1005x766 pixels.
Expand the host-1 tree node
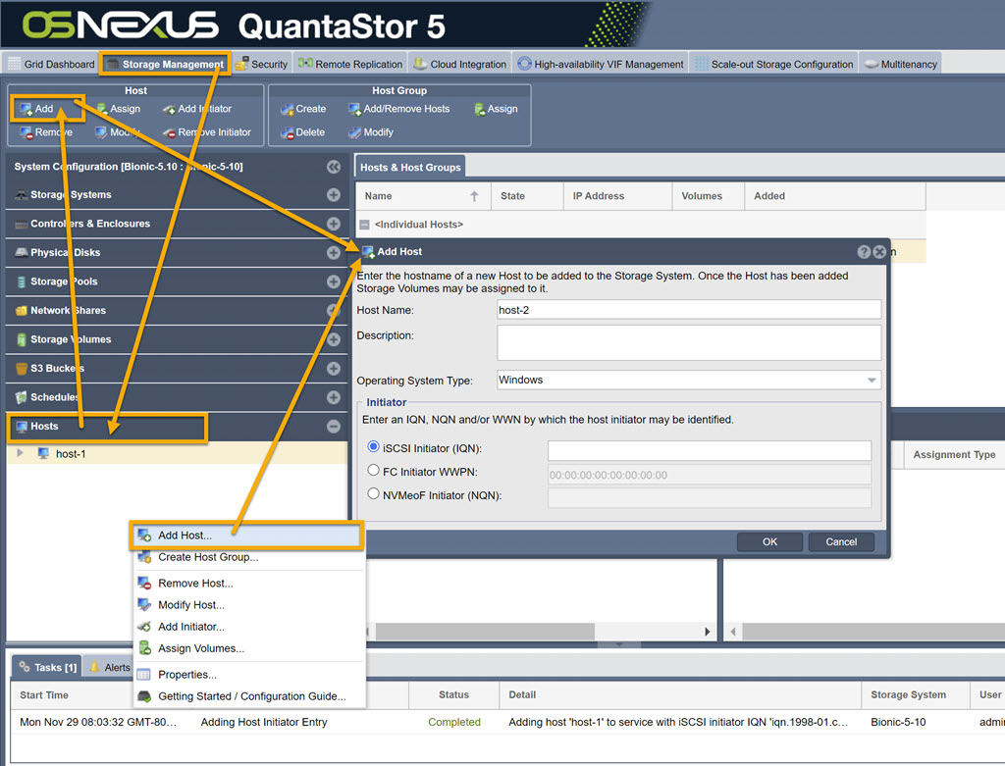20,453
